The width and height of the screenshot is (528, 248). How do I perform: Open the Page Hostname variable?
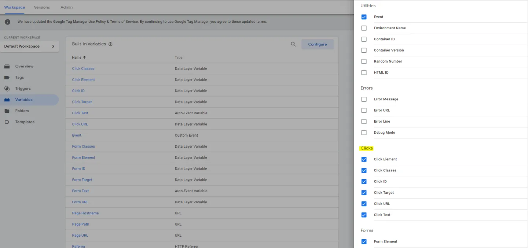click(85, 213)
